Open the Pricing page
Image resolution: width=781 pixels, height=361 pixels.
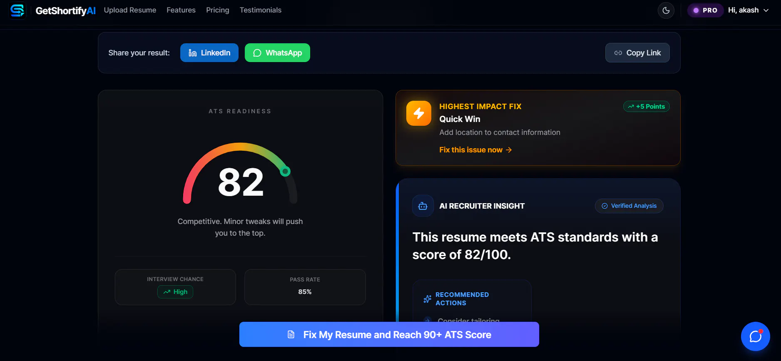pos(218,10)
